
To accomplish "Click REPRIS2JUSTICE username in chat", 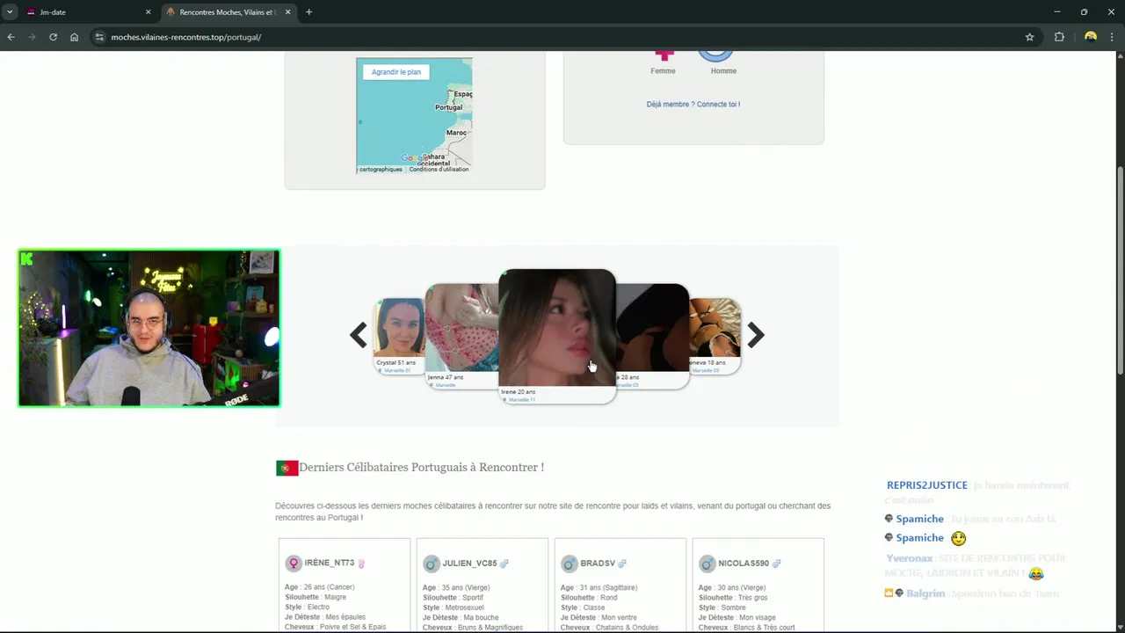I will [926, 485].
